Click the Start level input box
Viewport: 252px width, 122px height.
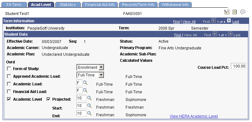click(x=82, y=106)
